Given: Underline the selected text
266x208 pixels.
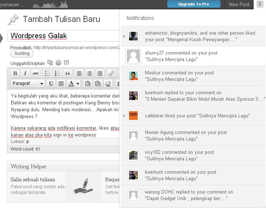Looking at the screenshot, I should [51, 83].
